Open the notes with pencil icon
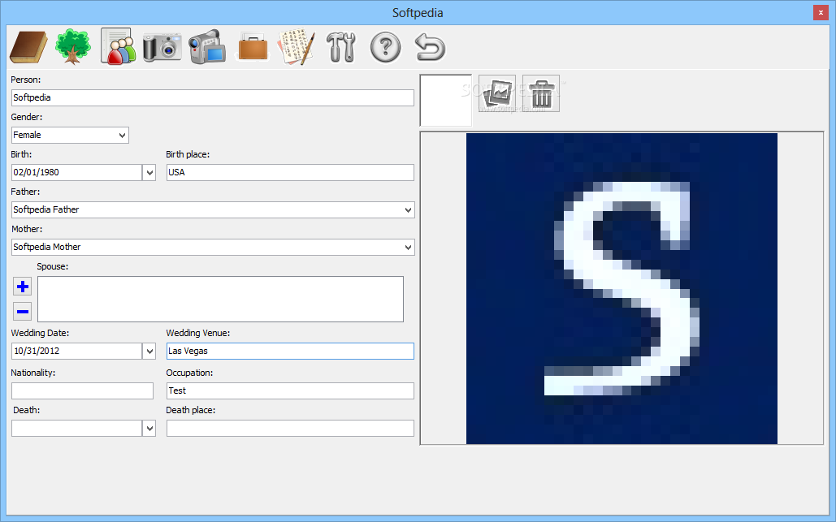This screenshot has width=836, height=522. click(x=297, y=47)
